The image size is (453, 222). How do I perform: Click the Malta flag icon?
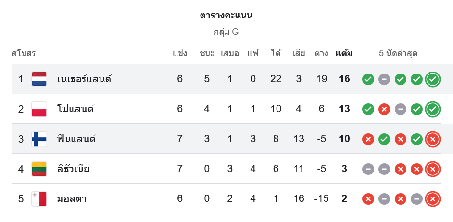pyautogui.click(x=39, y=199)
